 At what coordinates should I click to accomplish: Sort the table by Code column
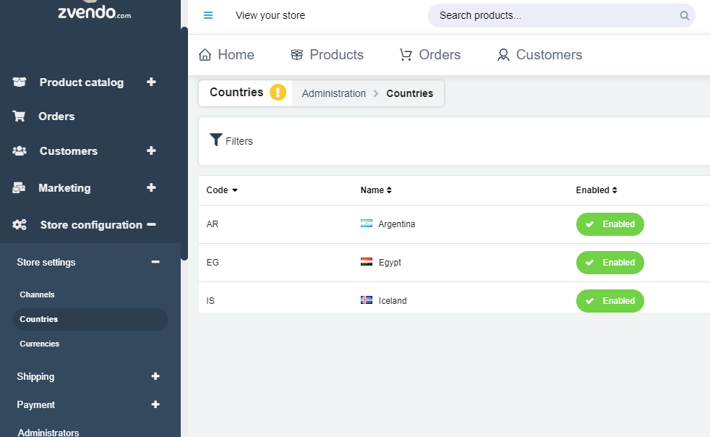click(222, 190)
